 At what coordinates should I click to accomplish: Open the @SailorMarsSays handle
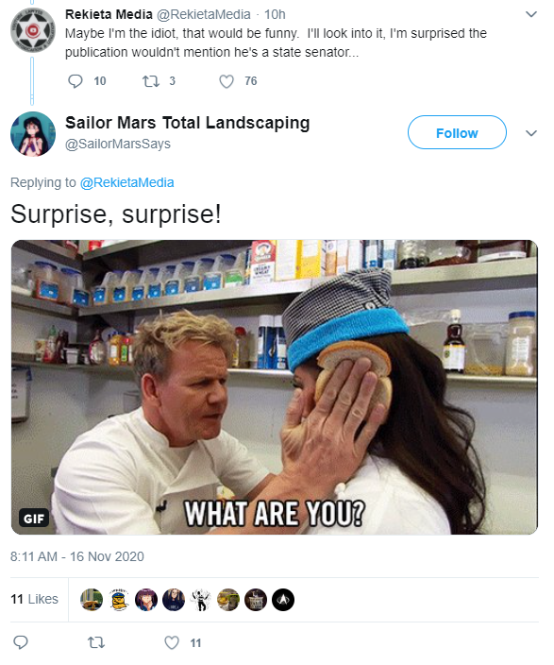click(117, 144)
